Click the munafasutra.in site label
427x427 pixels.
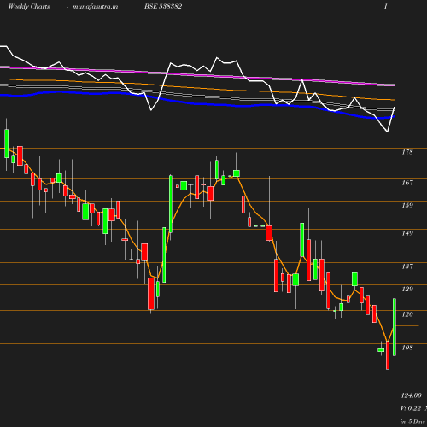click(x=95, y=7)
